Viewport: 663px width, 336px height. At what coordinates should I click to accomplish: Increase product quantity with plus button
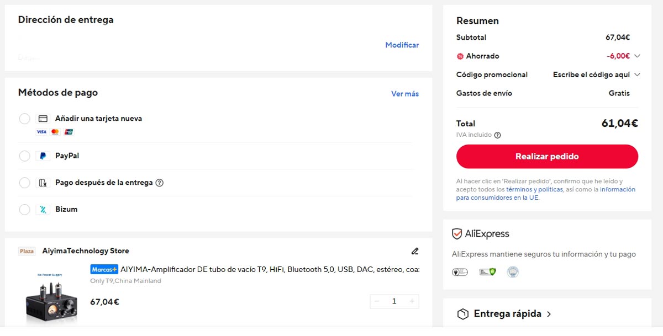tap(412, 301)
